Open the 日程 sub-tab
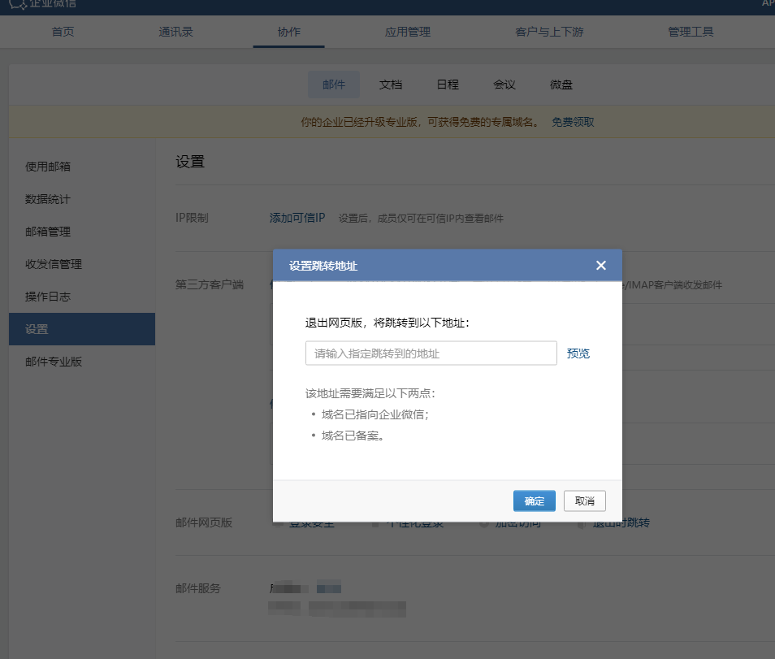This screenshot has height=659, width=775. 448,85
